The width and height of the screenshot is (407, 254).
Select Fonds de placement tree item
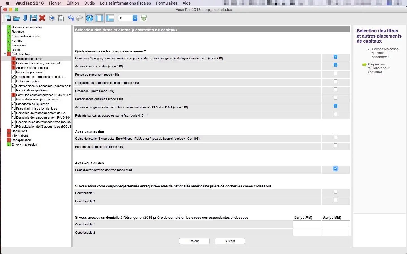30,72
